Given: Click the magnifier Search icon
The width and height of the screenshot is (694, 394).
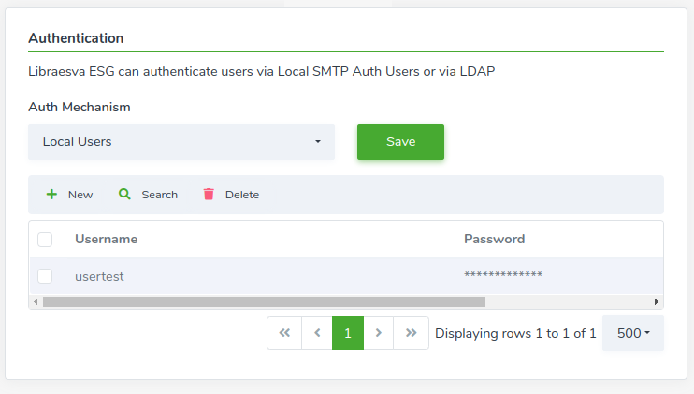Looking at the screenshot, I should point(124,194).
